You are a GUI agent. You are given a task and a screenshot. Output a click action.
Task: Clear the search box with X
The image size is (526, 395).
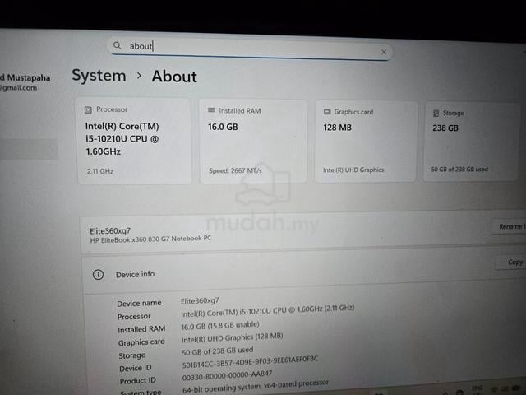384,52
